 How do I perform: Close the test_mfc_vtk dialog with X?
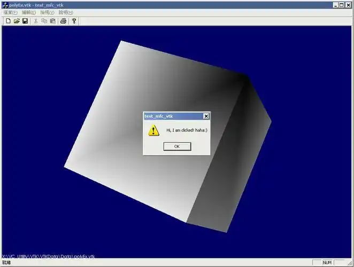pos(206,116)
